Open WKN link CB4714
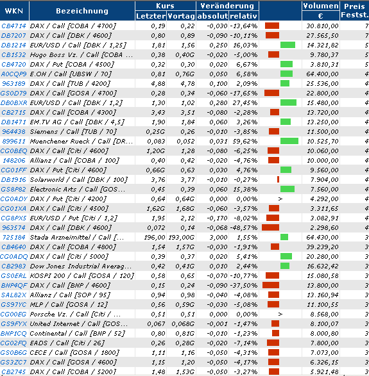Image resolution: width=369 pixels, height=376 pixels. (13, 26)
